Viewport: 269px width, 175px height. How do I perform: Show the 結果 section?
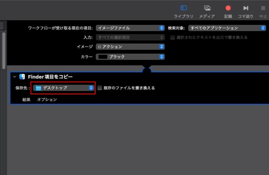tap(26, 100)
